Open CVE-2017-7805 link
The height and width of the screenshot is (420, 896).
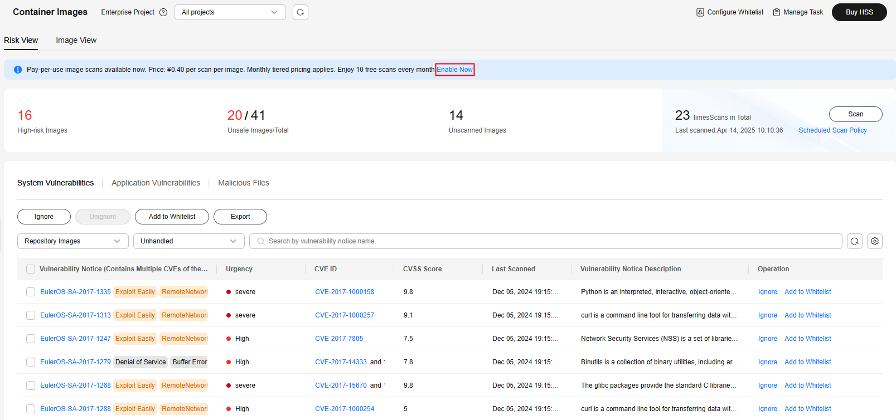pos(339,339)
